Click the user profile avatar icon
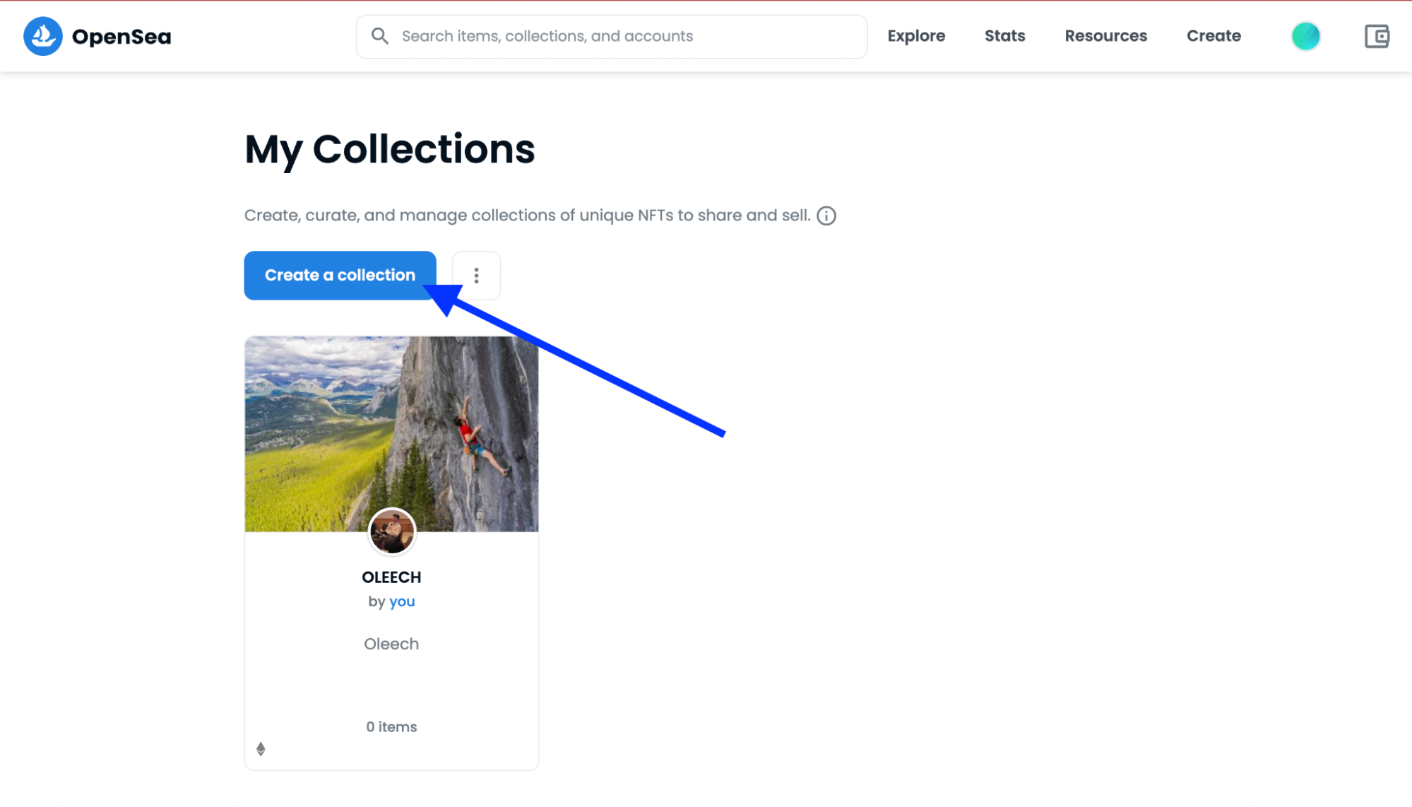1412x807 pixels. click(x=1306, y=36)
